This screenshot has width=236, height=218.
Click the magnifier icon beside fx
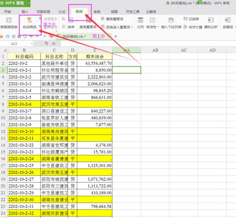[x=47, y=44]
